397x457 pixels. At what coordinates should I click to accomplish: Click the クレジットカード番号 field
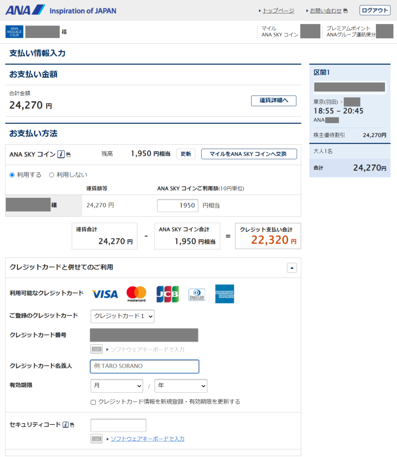point(144,335)
